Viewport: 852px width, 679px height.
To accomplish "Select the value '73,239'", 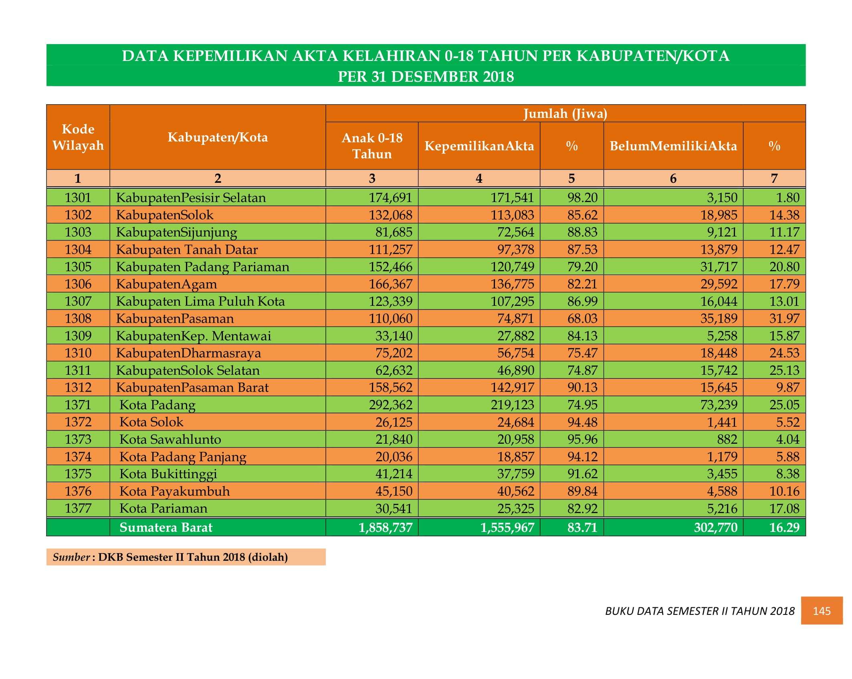I will coord(719,404).
